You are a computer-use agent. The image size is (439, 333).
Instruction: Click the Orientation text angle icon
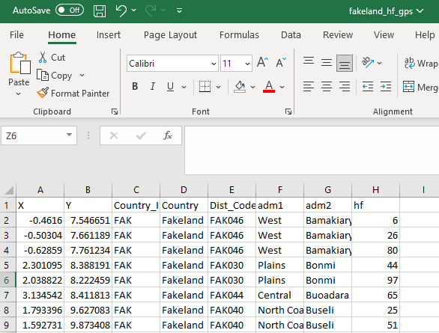pos(368,63)
